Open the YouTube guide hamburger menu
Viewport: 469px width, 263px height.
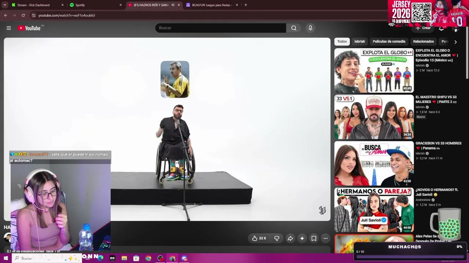pyautogui.click(x=9, y=28)
